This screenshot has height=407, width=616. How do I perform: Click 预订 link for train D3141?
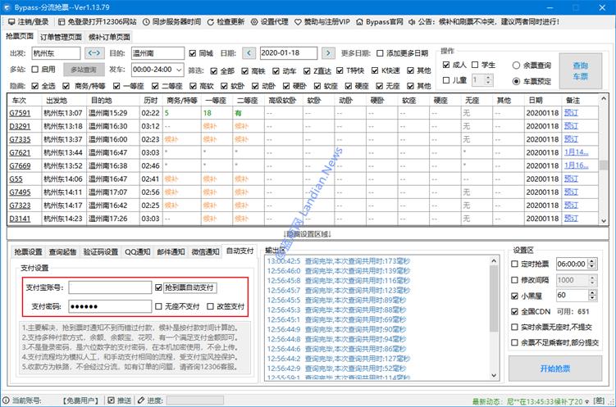tap(571, 219)
